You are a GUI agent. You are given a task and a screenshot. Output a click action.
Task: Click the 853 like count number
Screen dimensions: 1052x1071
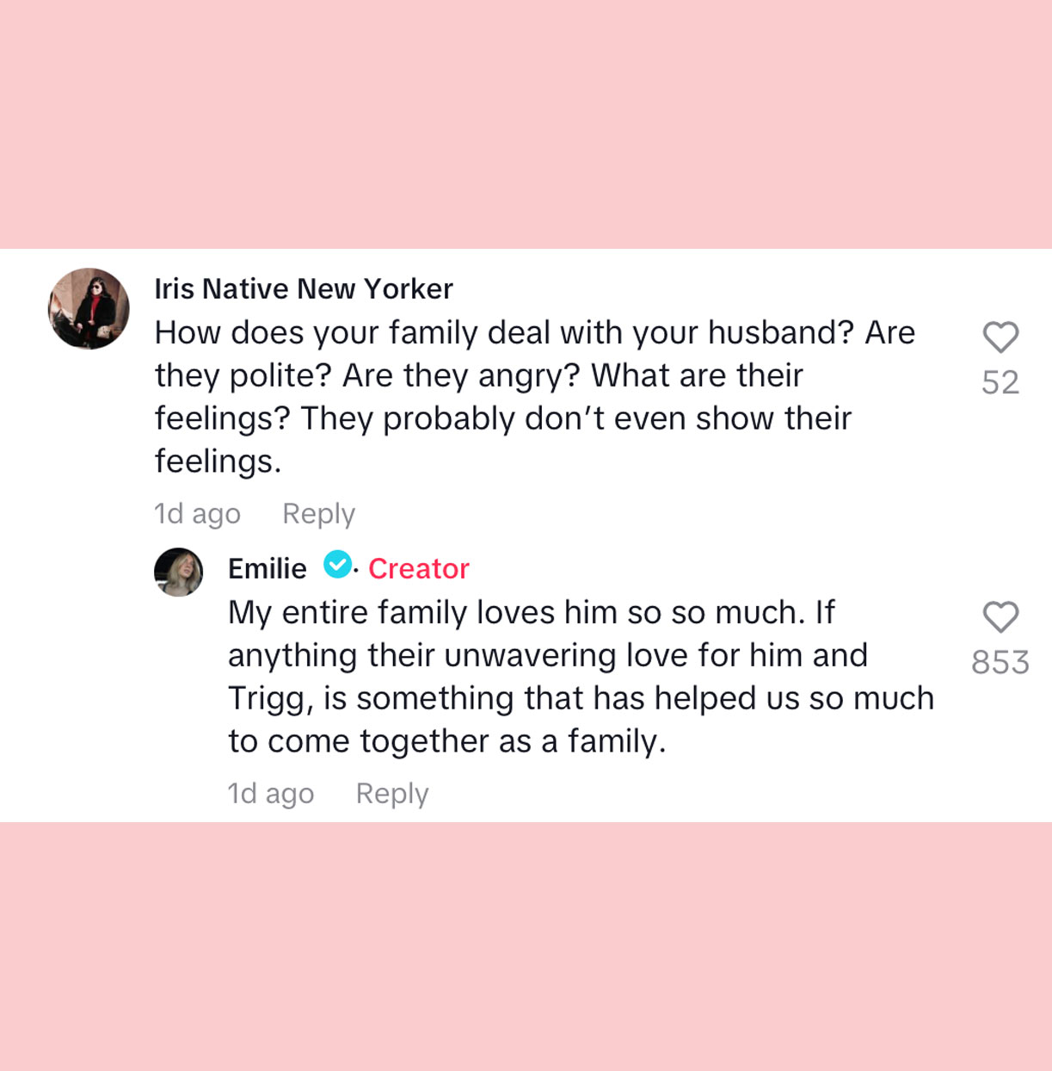pyautogui.click(x=1000, y=661)
